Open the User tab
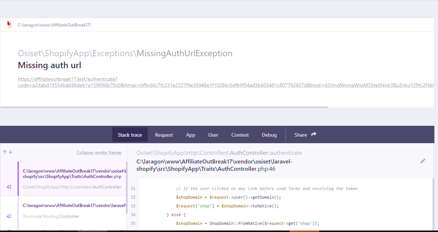The width and height of the screenshot is (438, 232). [213, 134]
